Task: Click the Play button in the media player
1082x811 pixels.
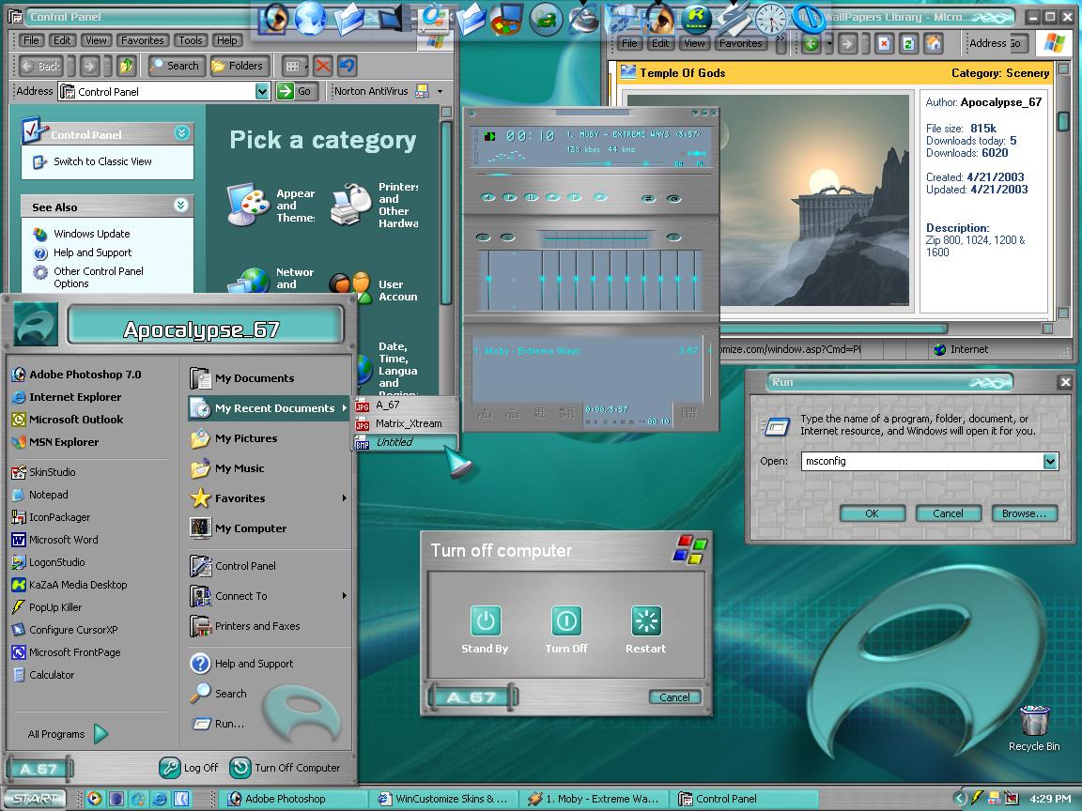Action: coord(510,197)
